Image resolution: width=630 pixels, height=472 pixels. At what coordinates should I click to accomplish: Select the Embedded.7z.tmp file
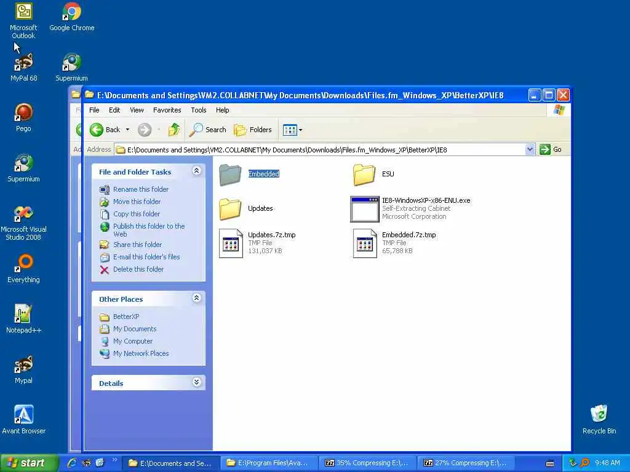click(394, 243)
